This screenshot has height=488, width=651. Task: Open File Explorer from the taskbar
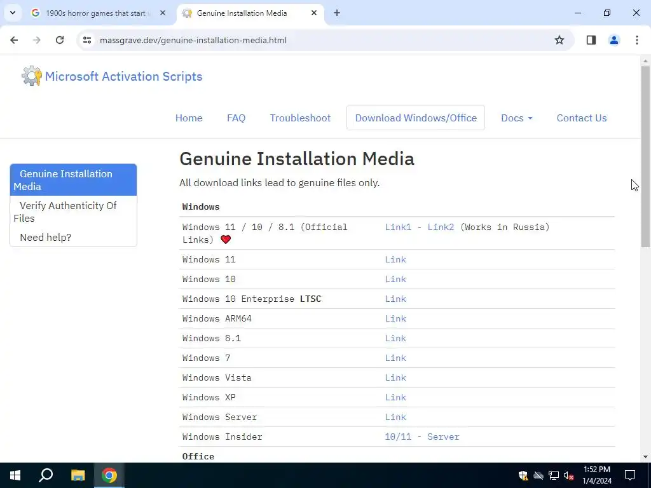(78, 475)
